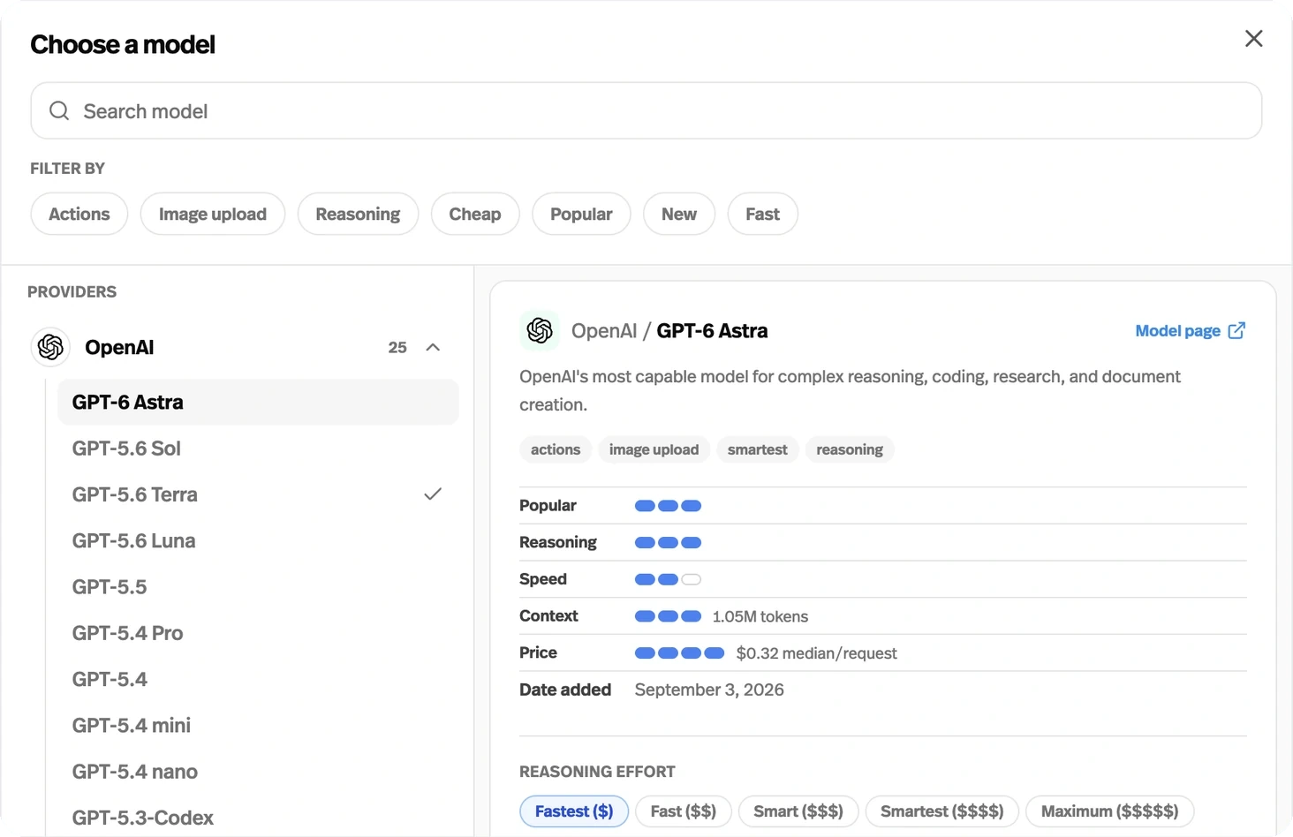Click the Context rating dots
The height and width of the screenshot is (837, 1293).
(669, 616)
